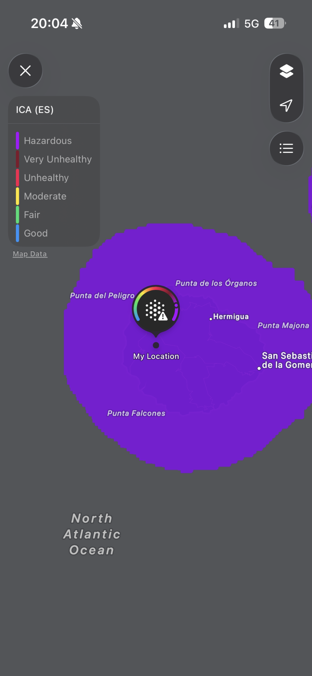Tap the San Sebastián de la Gomera label
Image resolution: width=312 pixels, height=676 pixels.
[x=286, y=360]
